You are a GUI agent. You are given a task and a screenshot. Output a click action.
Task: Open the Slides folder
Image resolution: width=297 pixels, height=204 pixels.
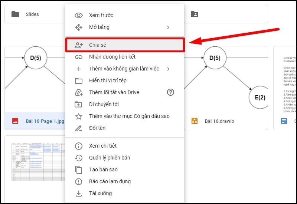(x=35, y=14)
